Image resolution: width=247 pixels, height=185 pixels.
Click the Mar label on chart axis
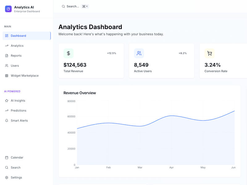point(140,167)
